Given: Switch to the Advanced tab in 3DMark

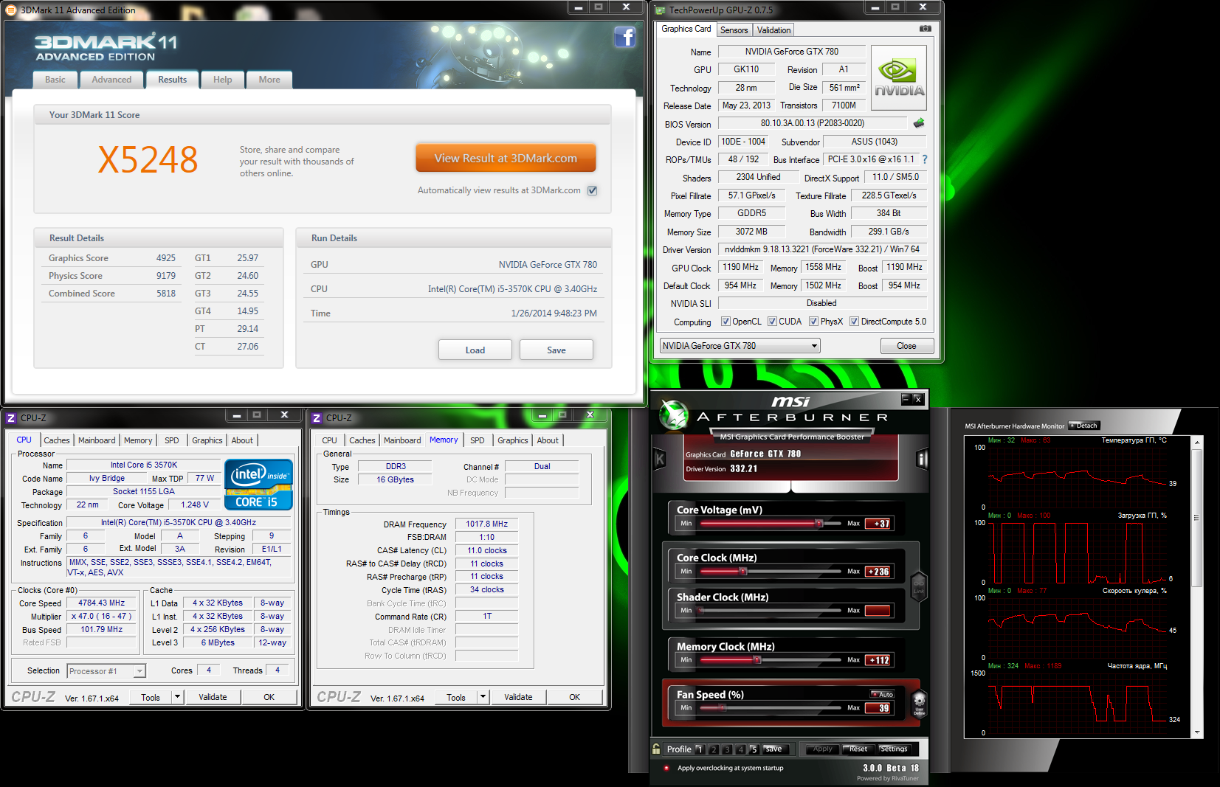Looking at the screenshot, I should [111, 80].
